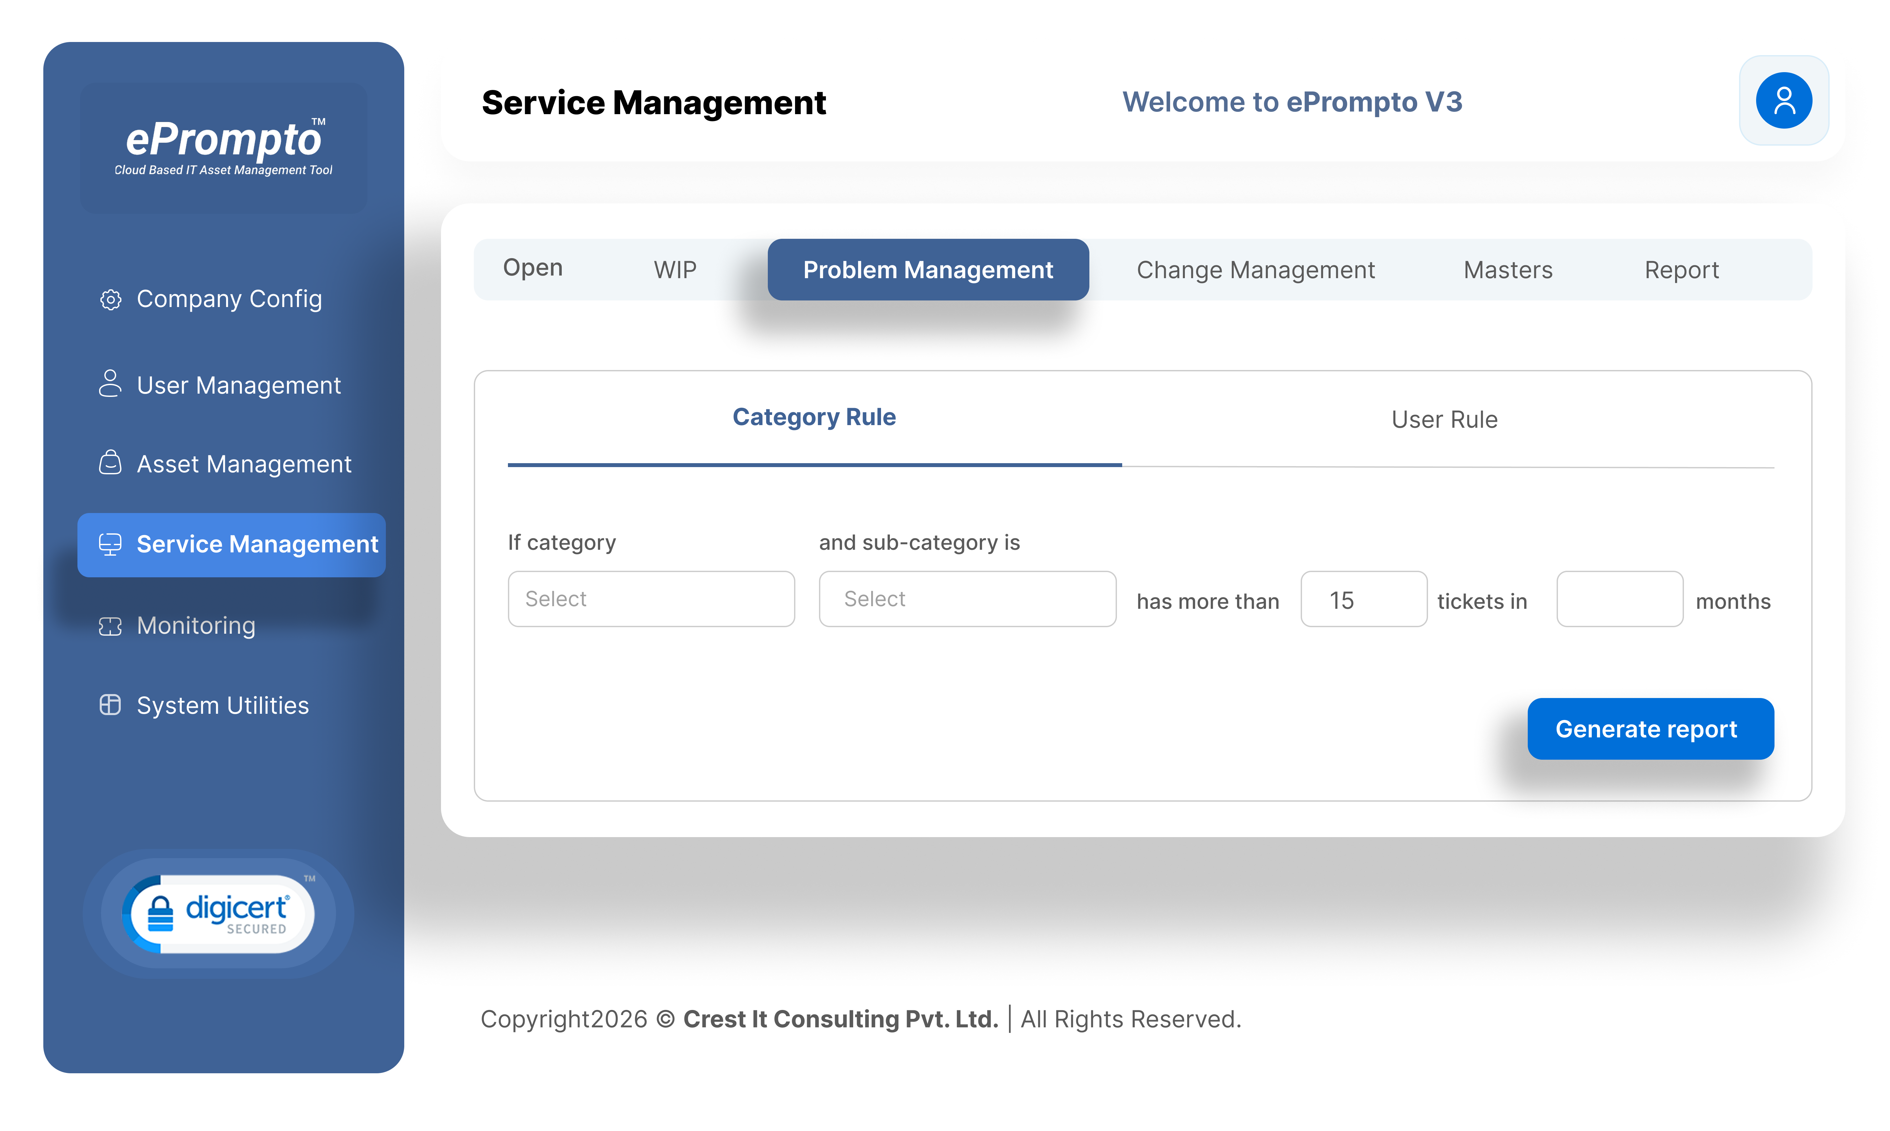Click the System Utilities grid icon
The width and height of the screenshot is (1890, 1131).
click(111, 705)
